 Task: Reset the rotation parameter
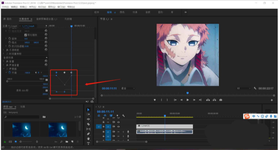(x=46, y=39)
